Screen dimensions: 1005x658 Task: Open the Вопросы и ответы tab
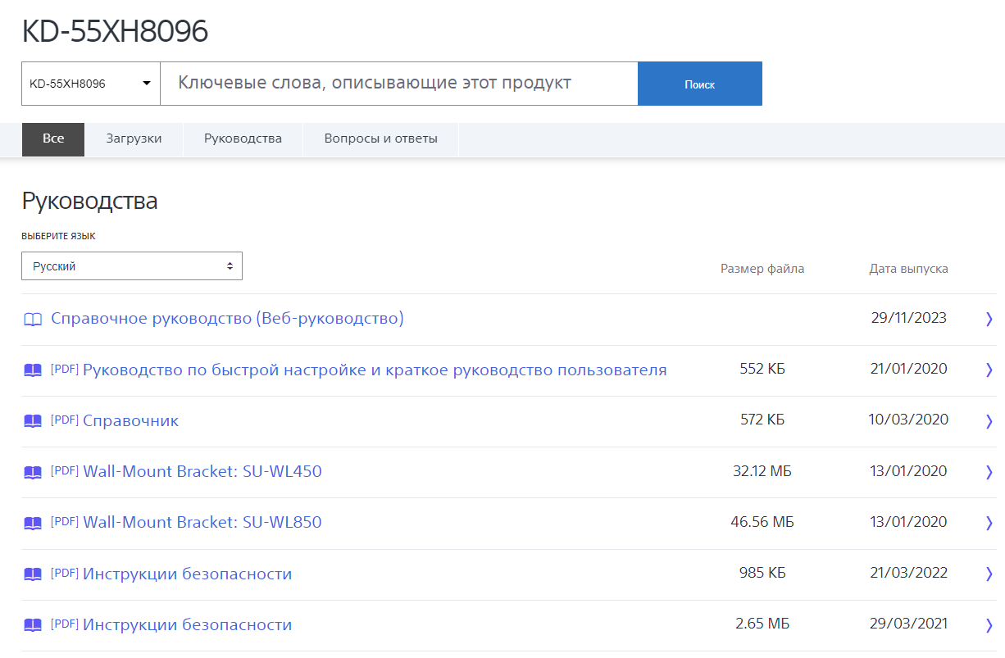[380, 138]
